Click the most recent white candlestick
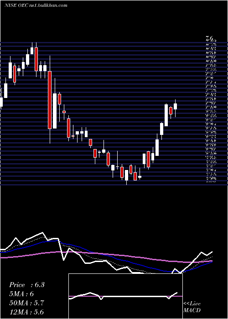This screenshot has width=228, height=319. tap(175, 108)
